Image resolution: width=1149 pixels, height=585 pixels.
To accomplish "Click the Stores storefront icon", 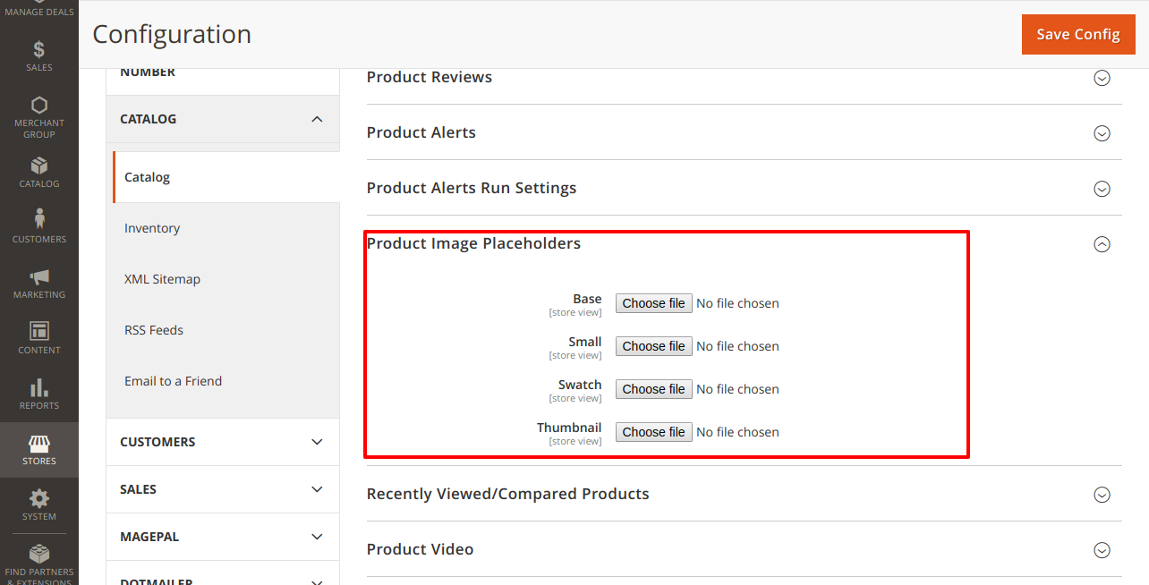I will pos(39,445).
